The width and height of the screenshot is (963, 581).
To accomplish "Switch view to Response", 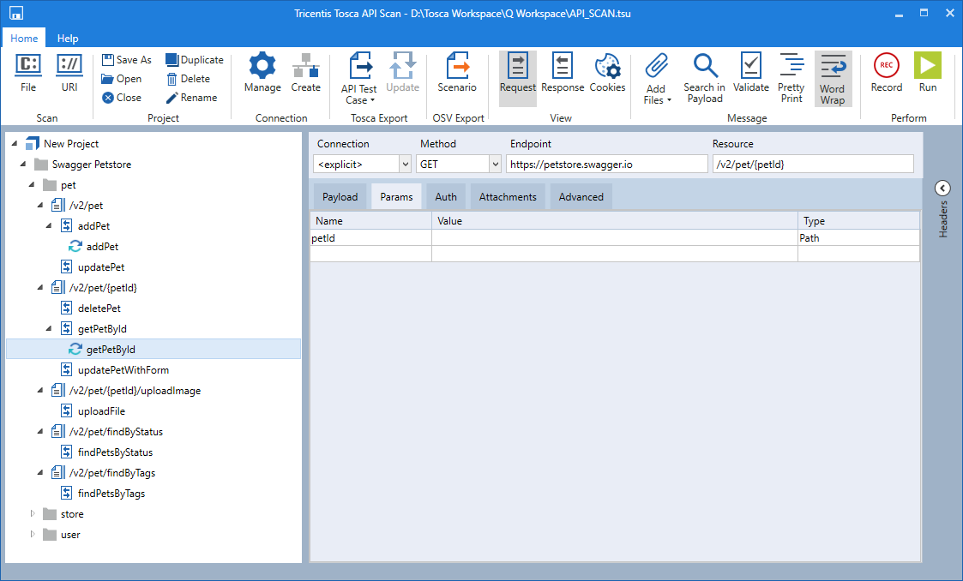I will click(563, 73).
